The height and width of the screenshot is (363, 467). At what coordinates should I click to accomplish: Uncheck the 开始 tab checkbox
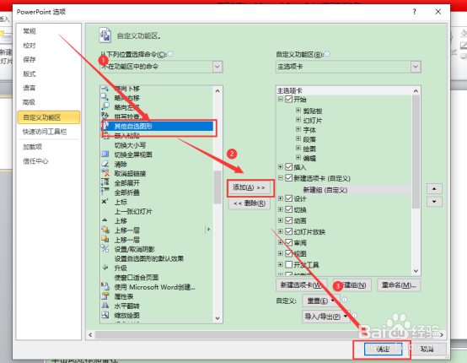click(288, 99)
